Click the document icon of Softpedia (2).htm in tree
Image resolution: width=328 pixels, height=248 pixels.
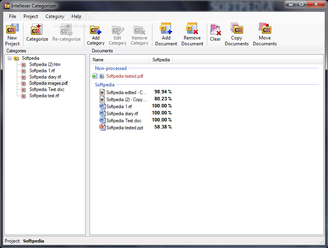click(23, 64)
